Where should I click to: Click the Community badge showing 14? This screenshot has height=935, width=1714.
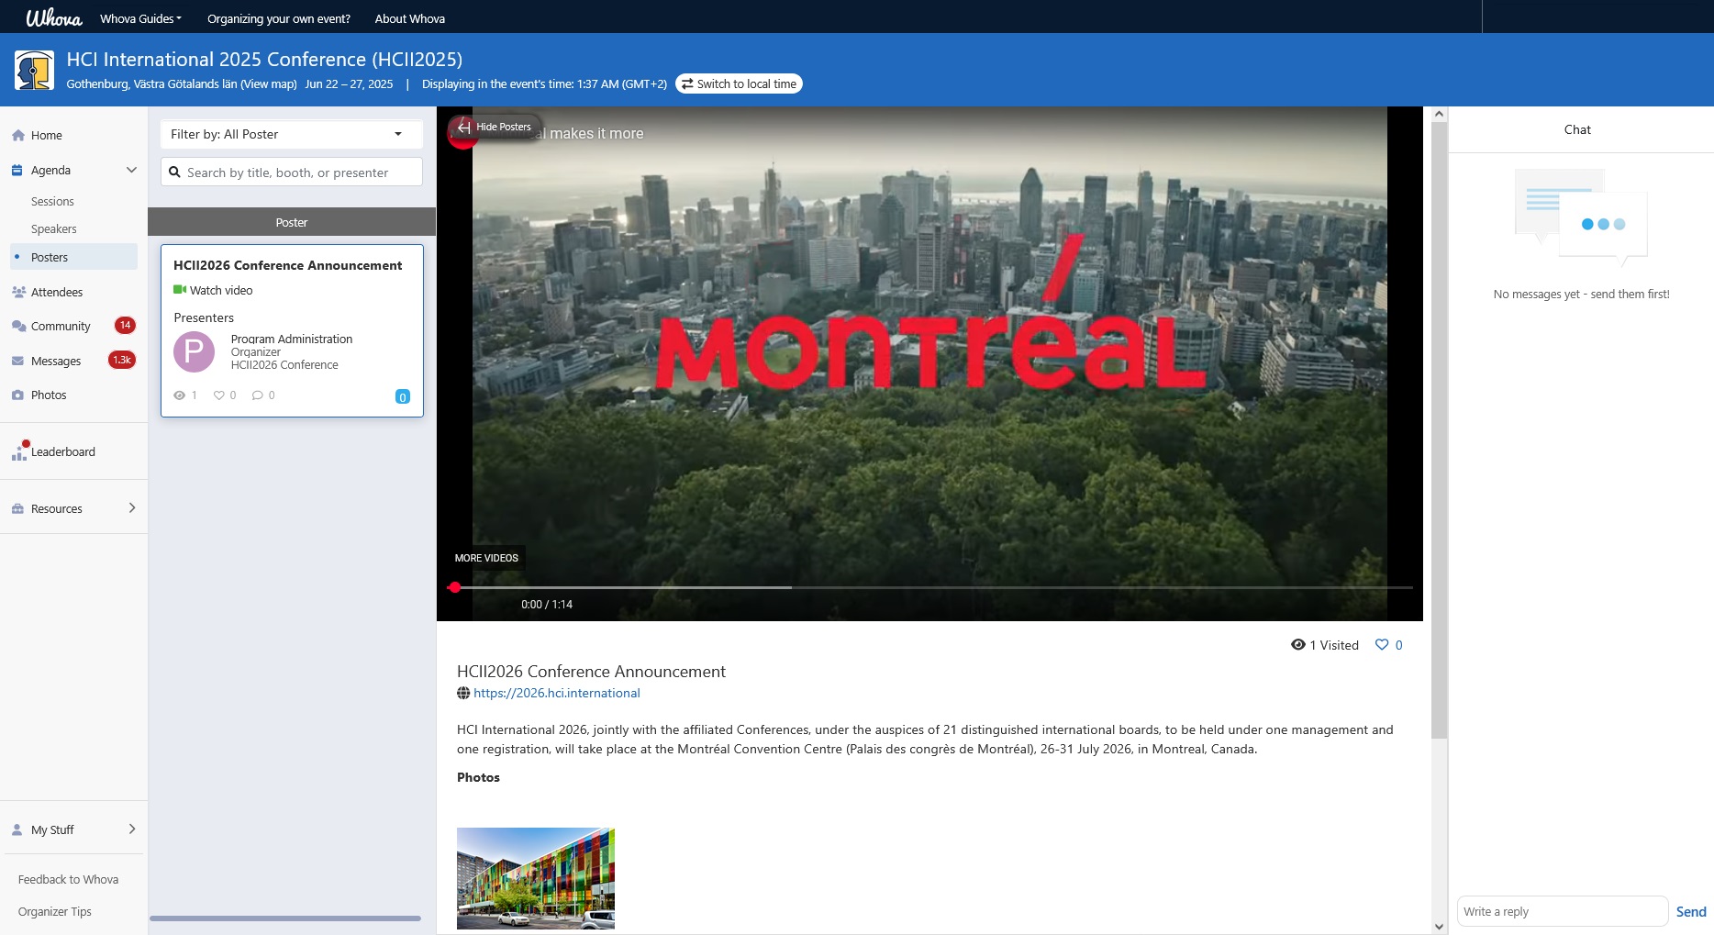coord(125,325)
